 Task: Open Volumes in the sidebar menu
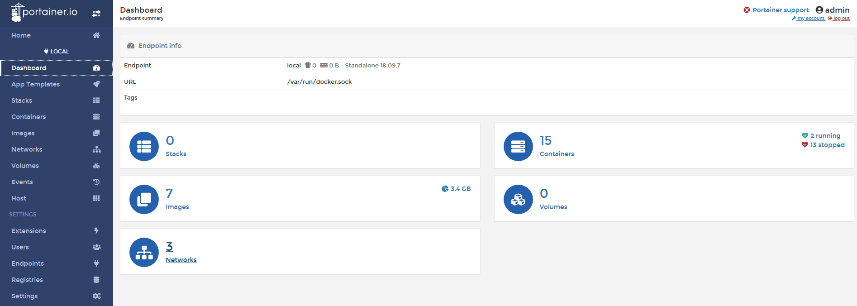[x=57, y=166]
